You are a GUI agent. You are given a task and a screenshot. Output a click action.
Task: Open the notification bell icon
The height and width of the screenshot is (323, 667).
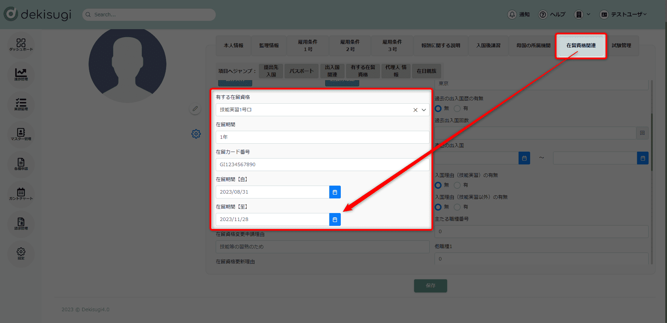[x=512, y=15]
